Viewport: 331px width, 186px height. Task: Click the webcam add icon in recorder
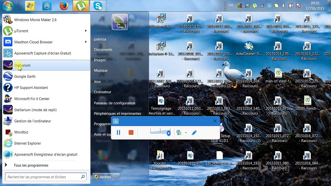point(179,133)
